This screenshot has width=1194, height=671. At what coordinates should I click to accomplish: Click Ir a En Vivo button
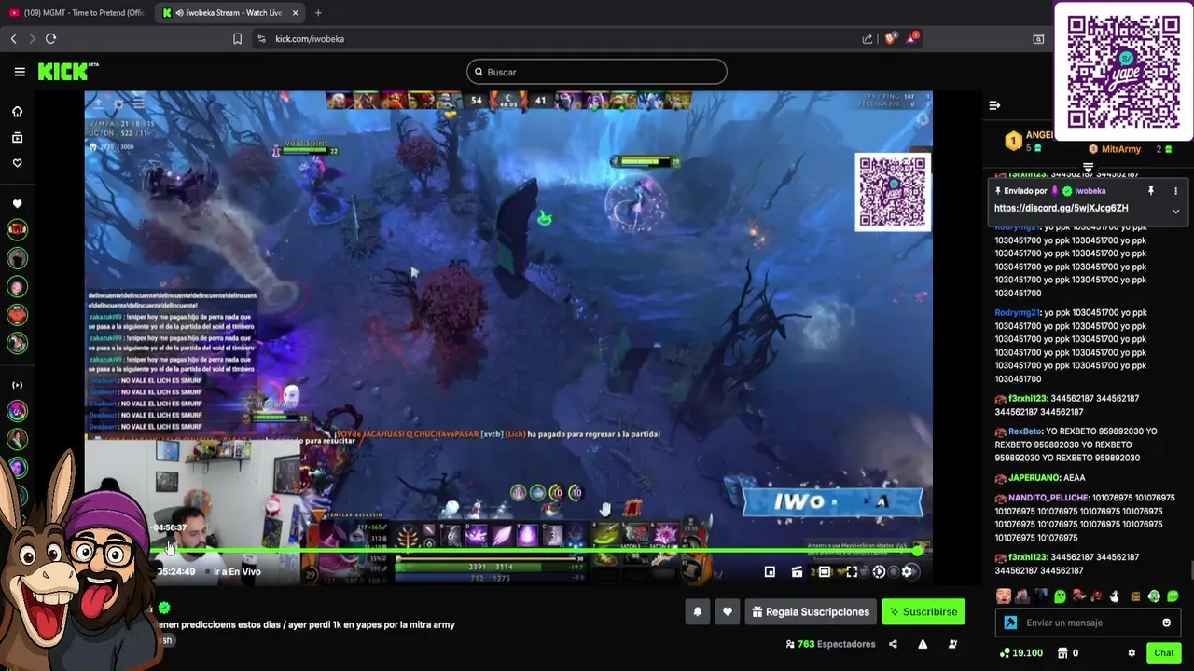point(237,571)
